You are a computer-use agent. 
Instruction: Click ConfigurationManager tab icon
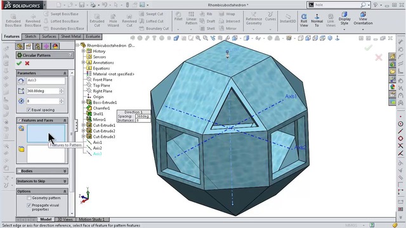pos(37,46)
